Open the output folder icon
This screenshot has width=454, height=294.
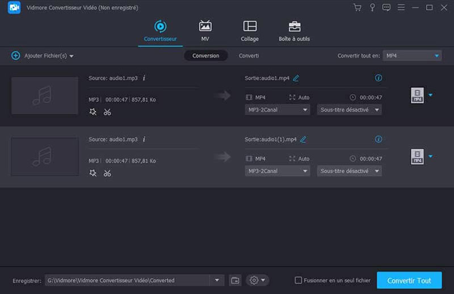(x=235, y=280)
